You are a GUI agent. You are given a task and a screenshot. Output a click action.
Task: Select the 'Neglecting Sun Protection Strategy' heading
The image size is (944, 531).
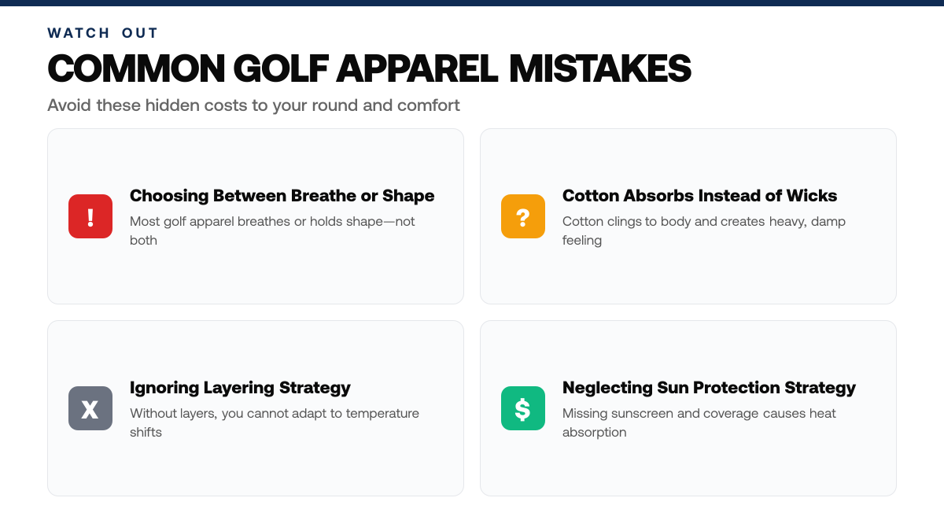click(x=709, y=388)
